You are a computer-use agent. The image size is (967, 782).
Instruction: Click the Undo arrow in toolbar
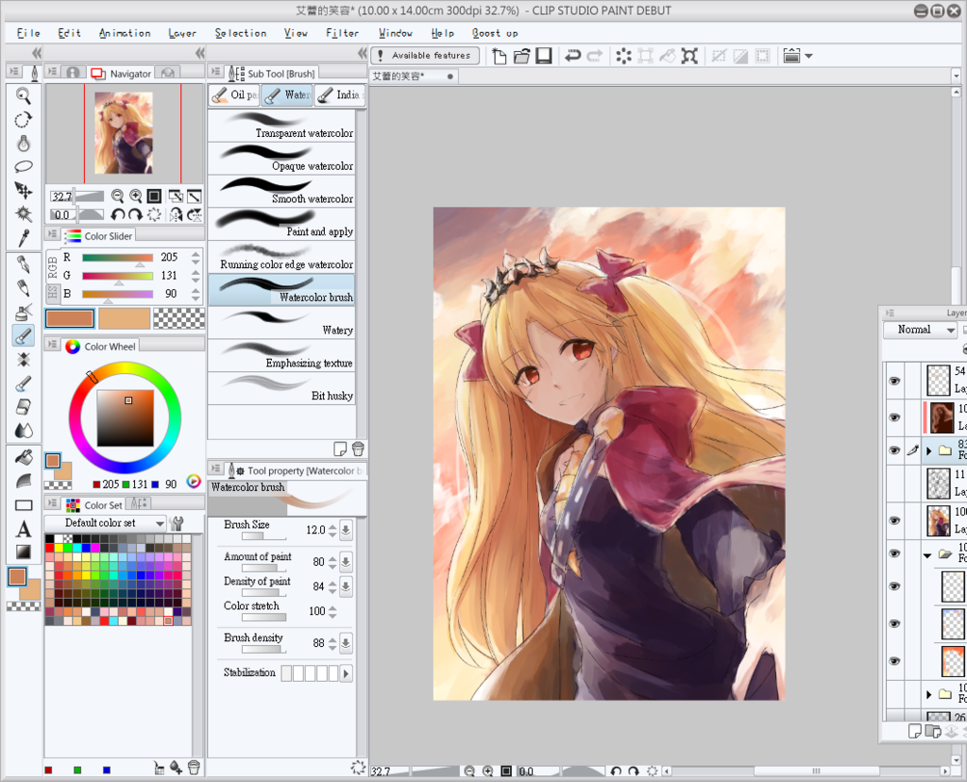573,56
